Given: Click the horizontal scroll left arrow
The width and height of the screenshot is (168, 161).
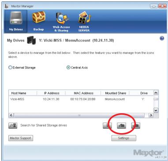Looking at the screenshot, I should (11, 115).
